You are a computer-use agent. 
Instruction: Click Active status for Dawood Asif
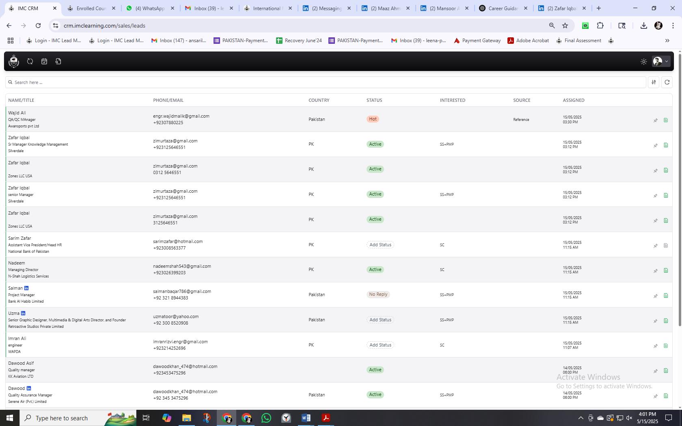point(375,370)
